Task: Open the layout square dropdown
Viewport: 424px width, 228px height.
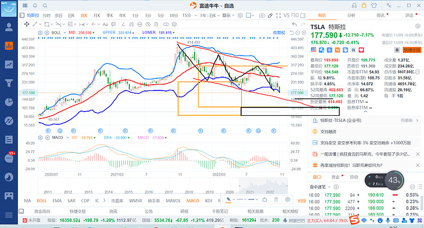Action: click(250, 16)
